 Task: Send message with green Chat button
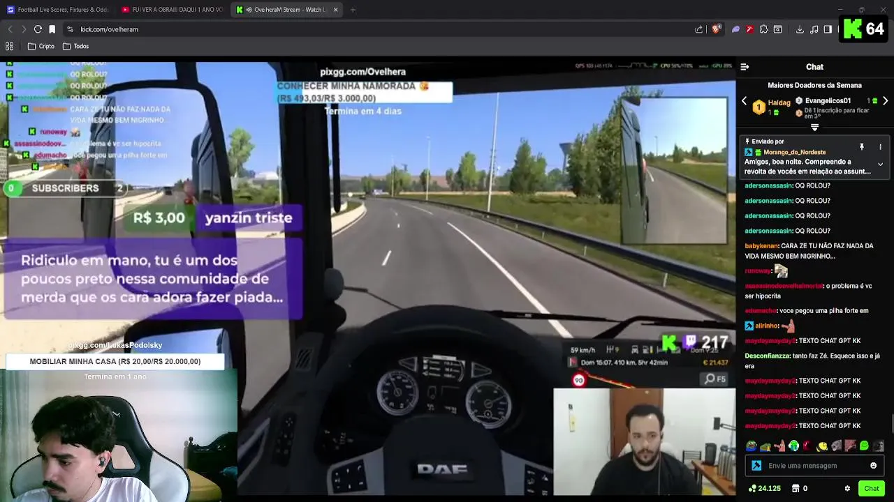click(x=871, y=488)
